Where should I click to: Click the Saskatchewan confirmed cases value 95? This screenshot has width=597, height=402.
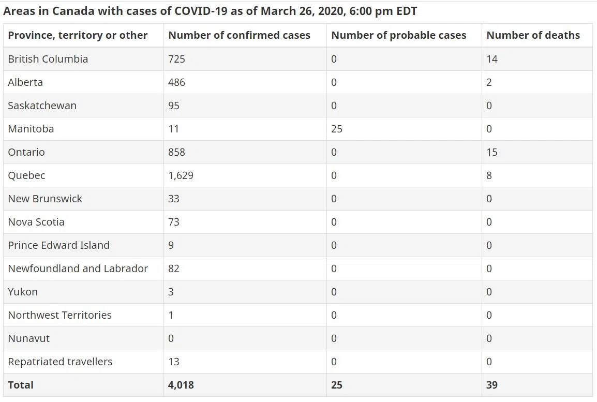point(174,106)
